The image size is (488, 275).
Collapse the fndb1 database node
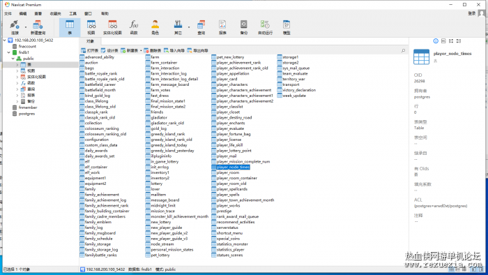click(x=8, y=52)
